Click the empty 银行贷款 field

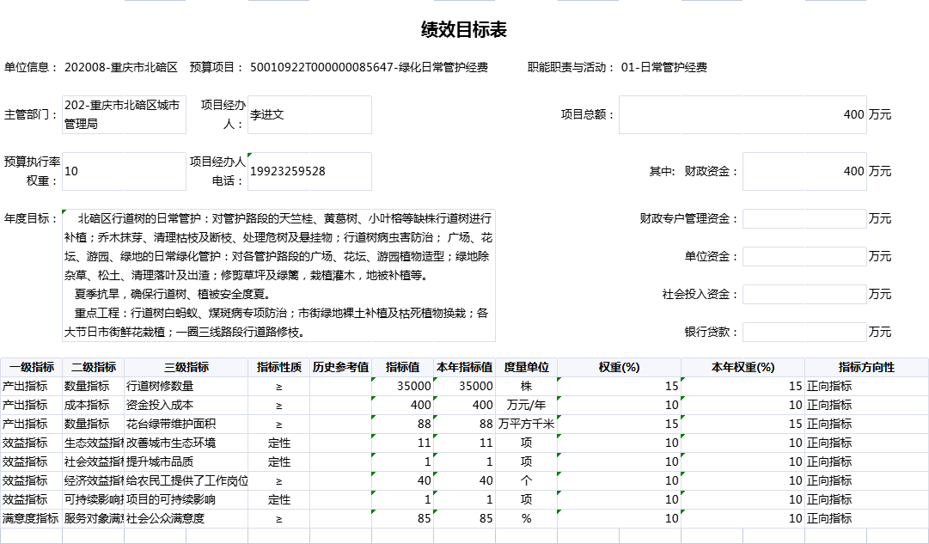(x=804, y=333)
